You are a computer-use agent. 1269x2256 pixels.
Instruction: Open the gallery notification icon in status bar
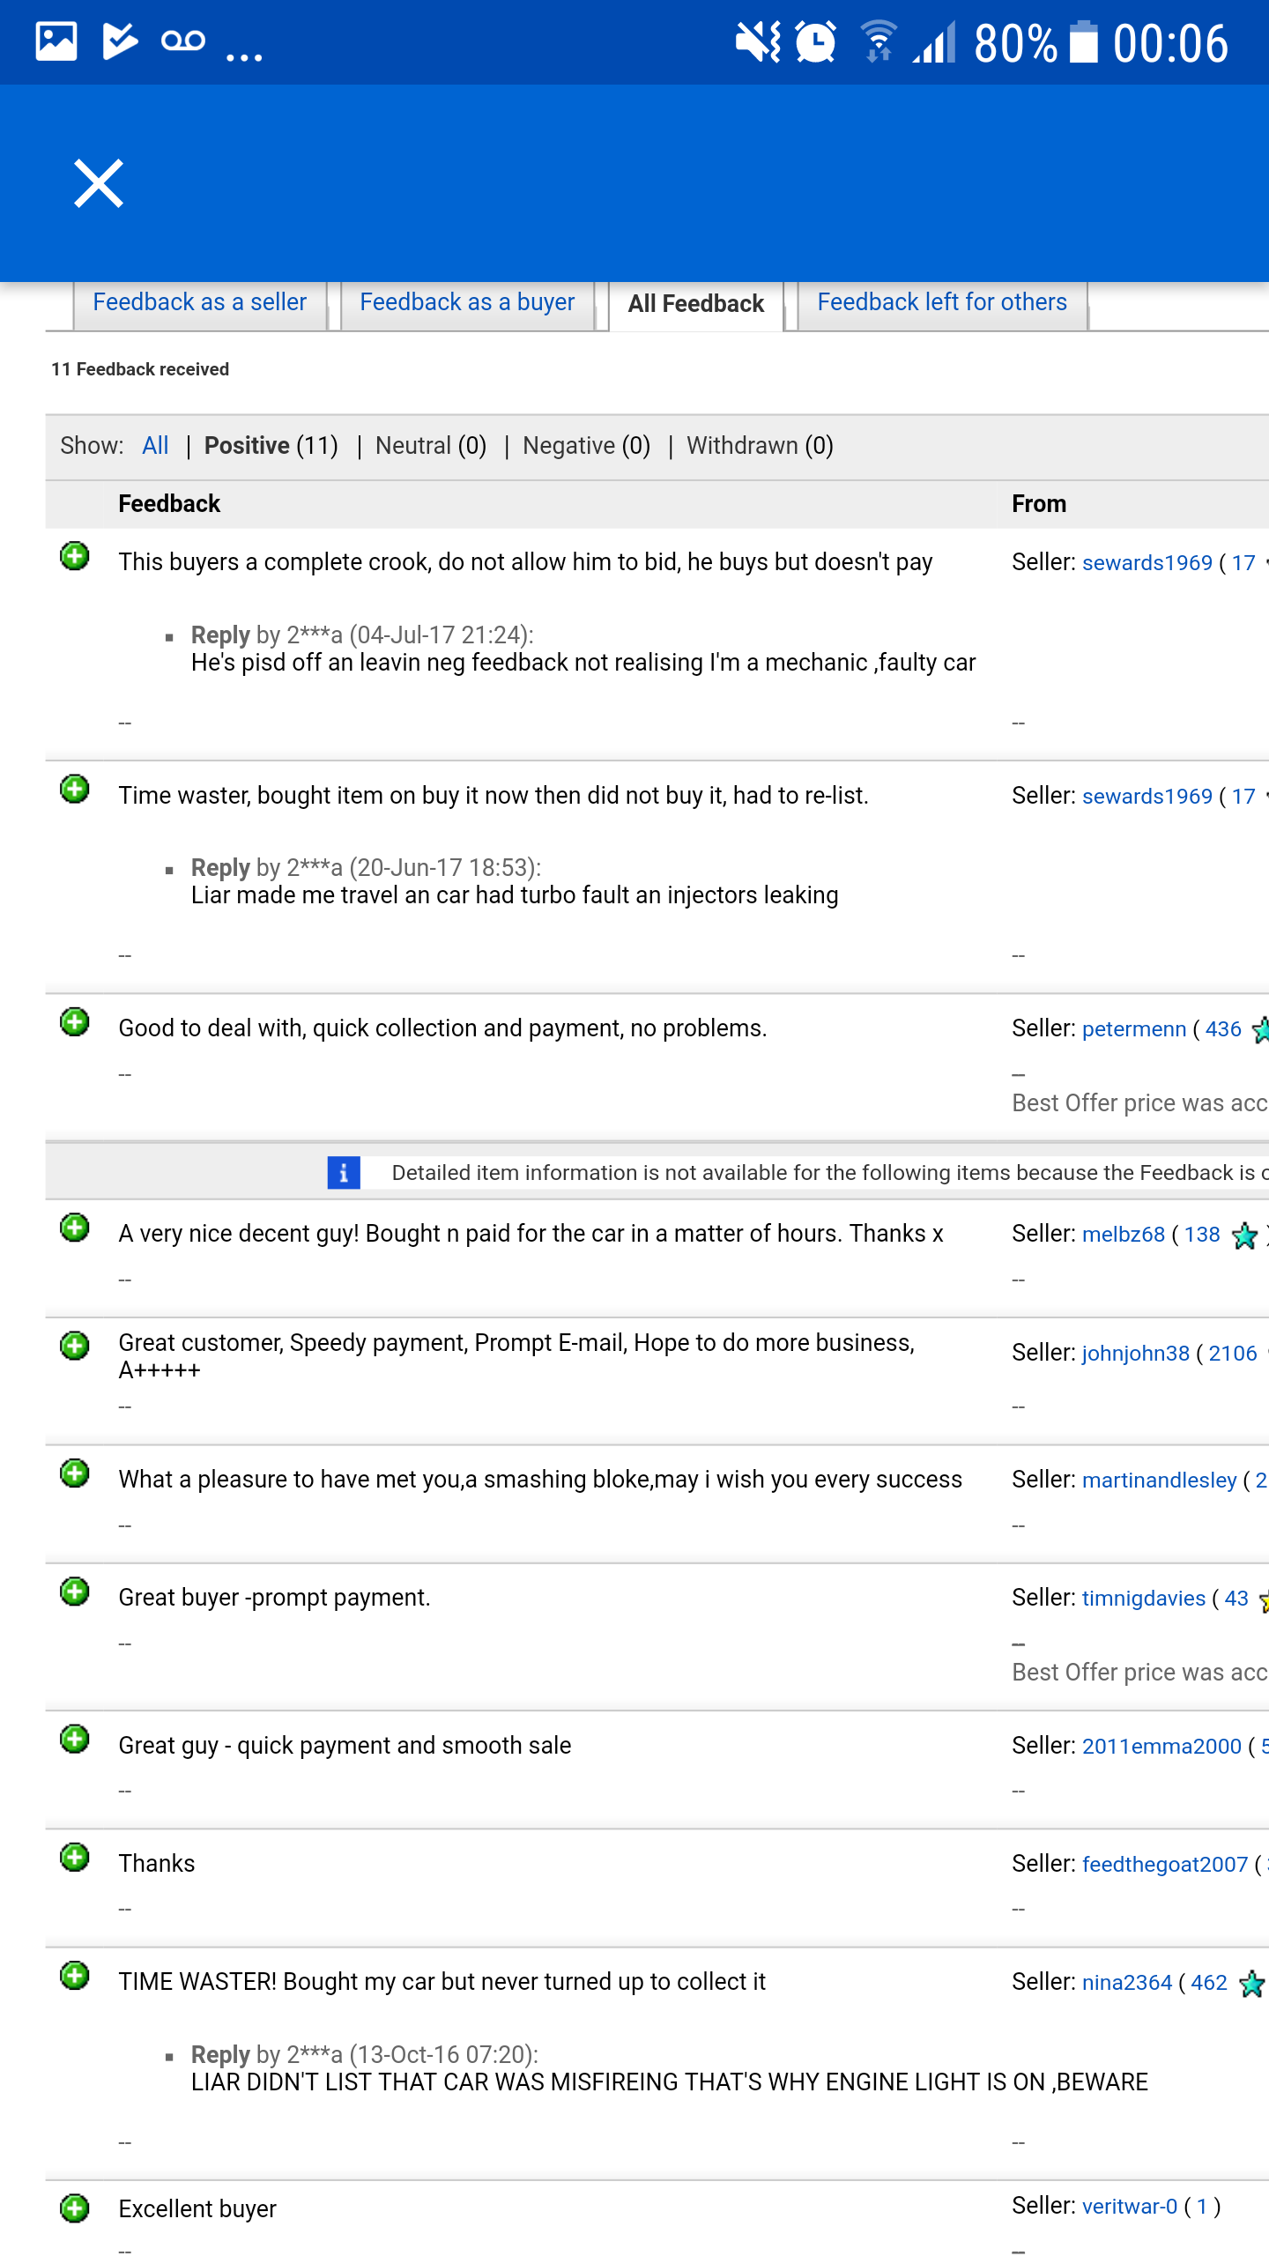point(56,41)
